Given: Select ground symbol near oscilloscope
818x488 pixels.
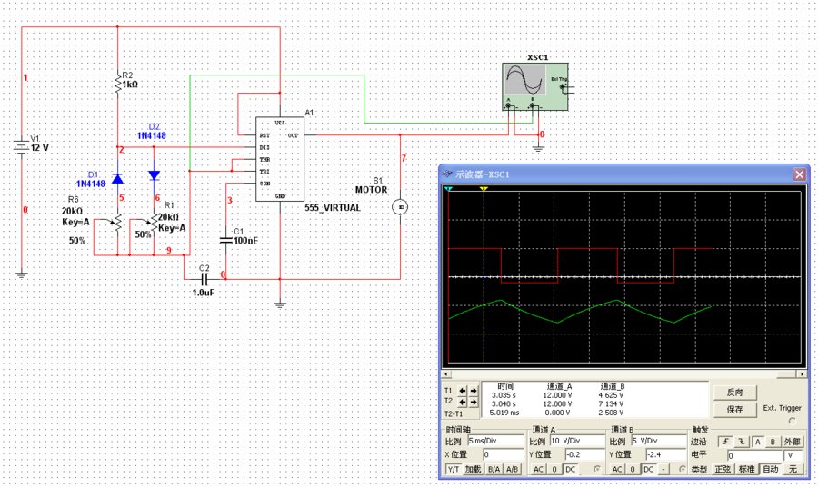Looking at the screenshot, I should (538, 149).
